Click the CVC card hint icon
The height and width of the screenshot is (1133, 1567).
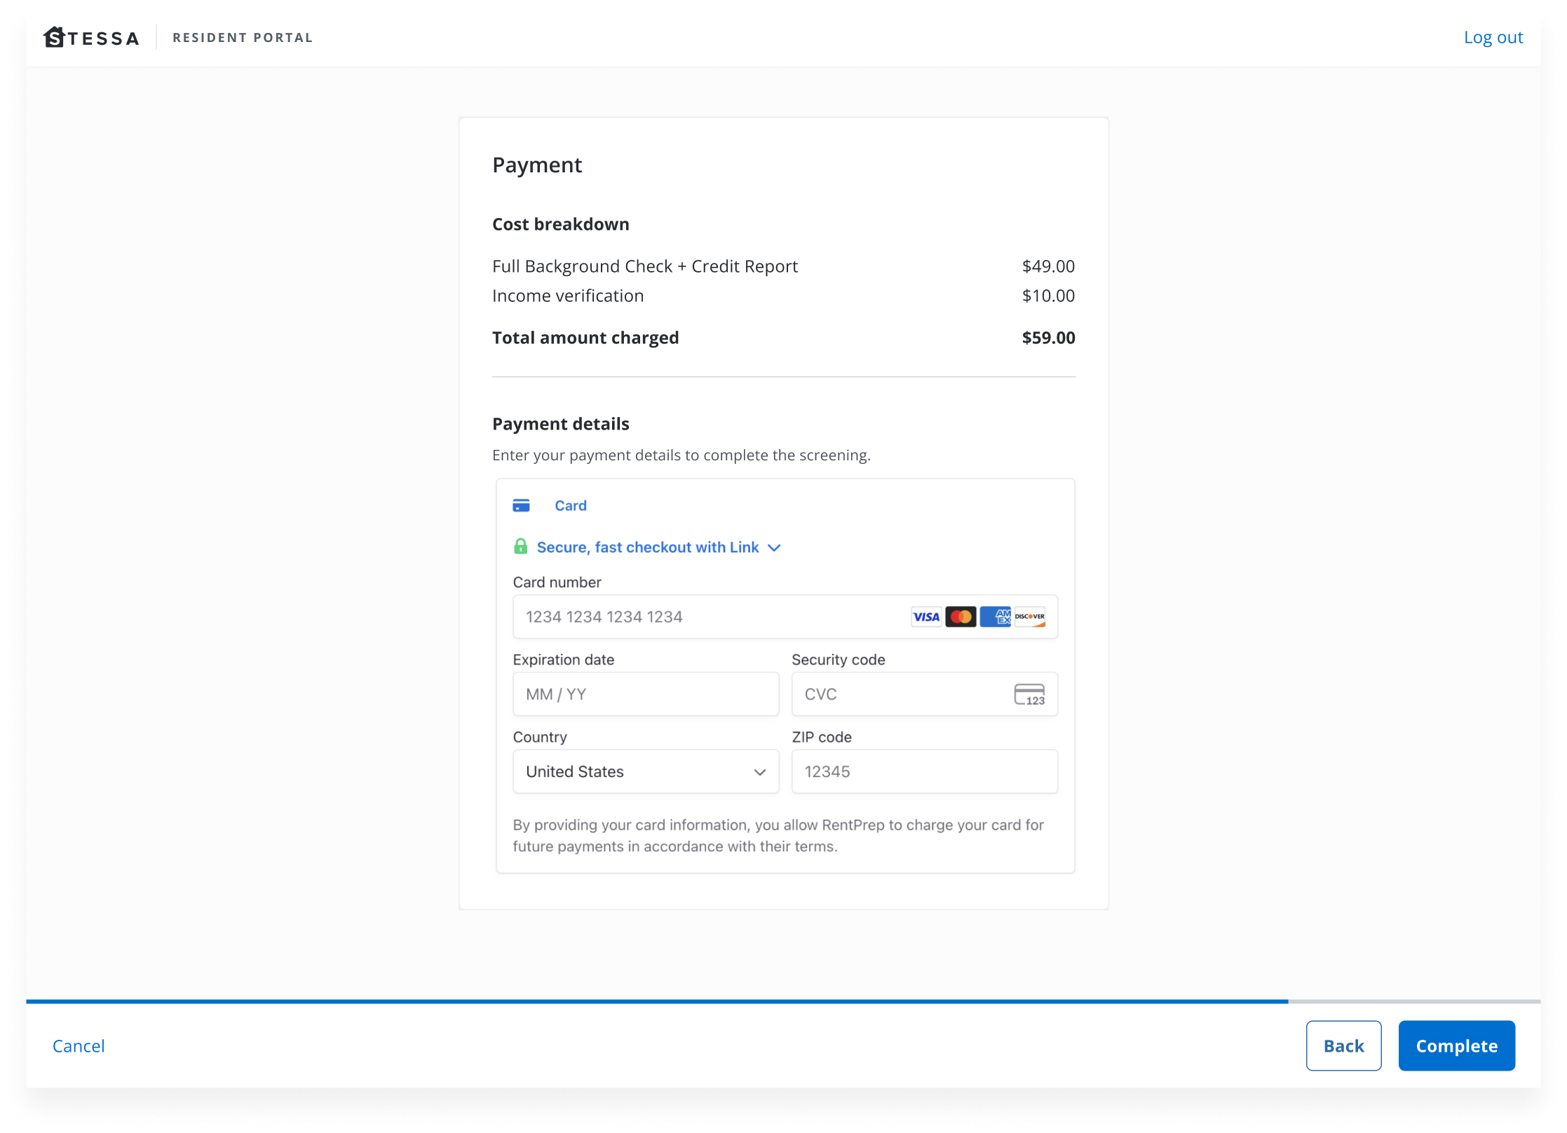point(1029,694)
